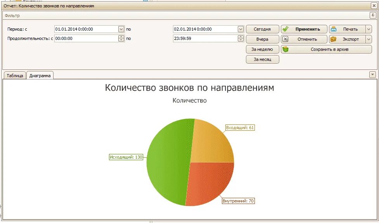Click the duration end time spinner
Image resolution: width=379 pixels, height=223 pixels.
[241, 38]
